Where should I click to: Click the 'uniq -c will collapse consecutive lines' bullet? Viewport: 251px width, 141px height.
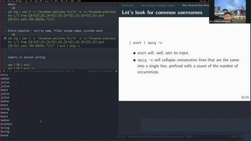coord(188,66)
